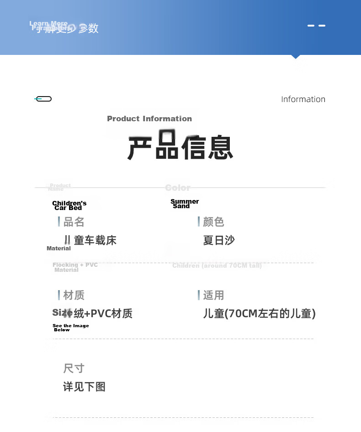The image size is (361, 432).
Task: Click the two white dashes in the header
Action: click(x=316, y=26)
